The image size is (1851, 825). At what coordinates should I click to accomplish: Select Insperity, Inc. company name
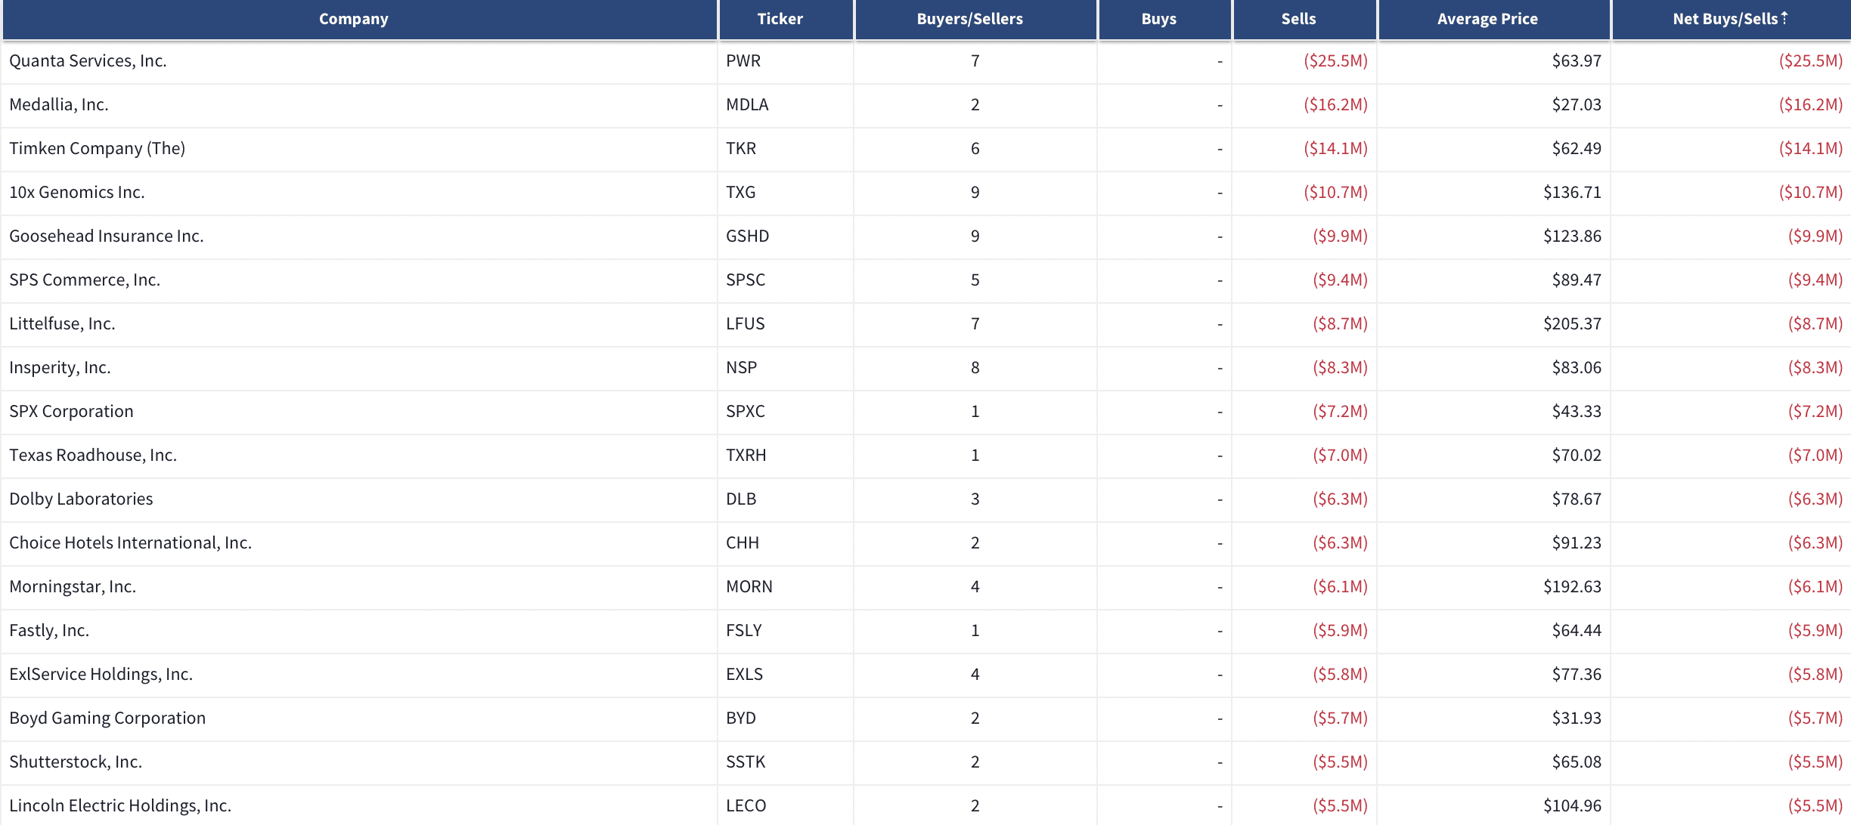pos(60,367)
